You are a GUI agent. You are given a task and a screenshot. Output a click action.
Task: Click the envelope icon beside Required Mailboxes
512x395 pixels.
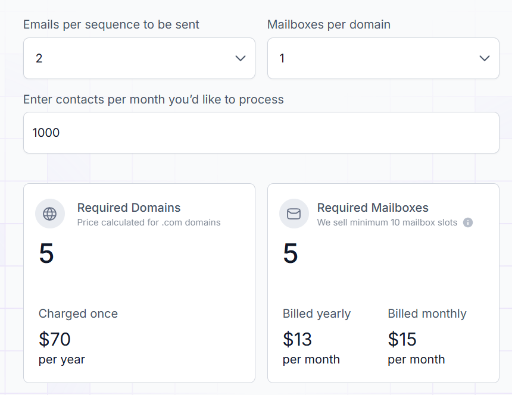pyautogui.click(x=294, y=214)
